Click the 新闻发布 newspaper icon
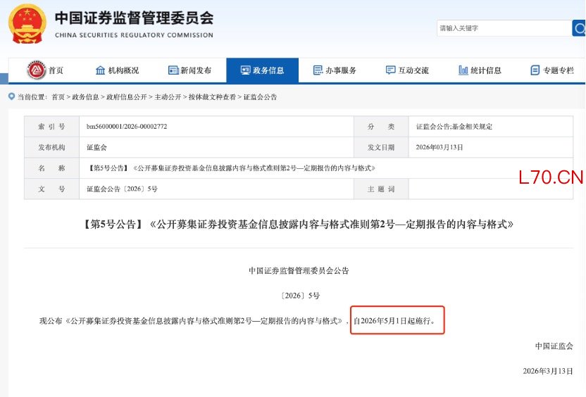This screenshot has width=586, height=397. 173,70
